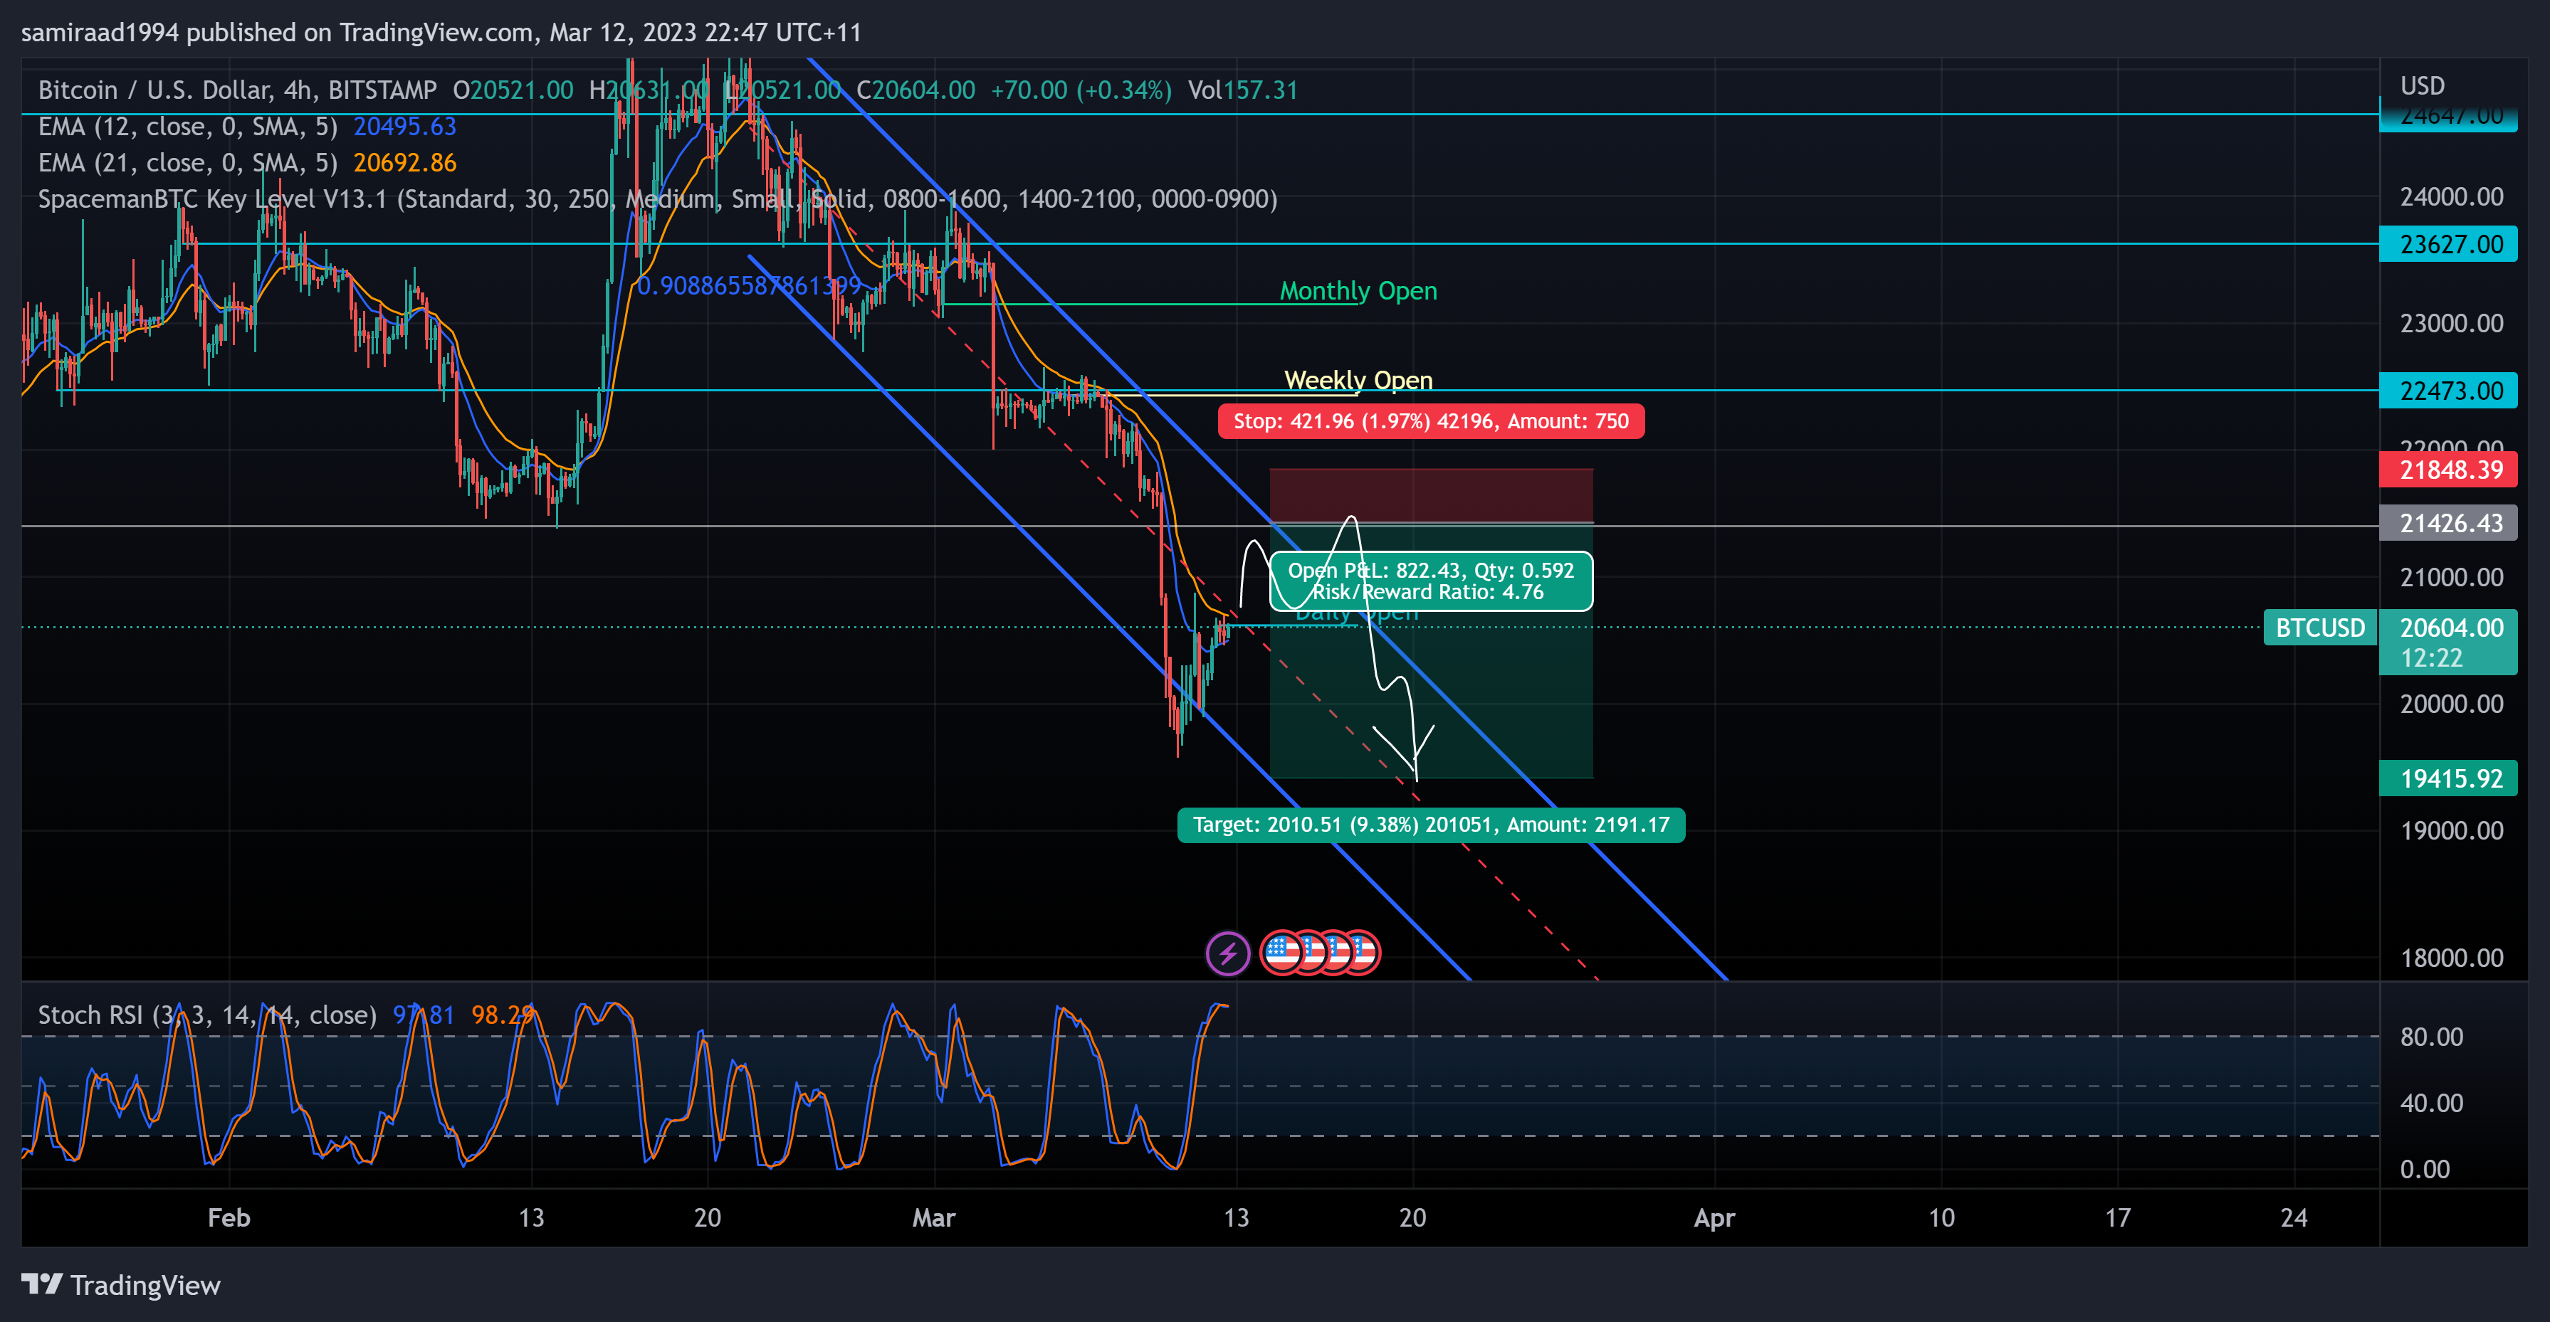Click the 23627.00 cyan price label
The image size is (2550, 1322).
tap(2448, 245)
